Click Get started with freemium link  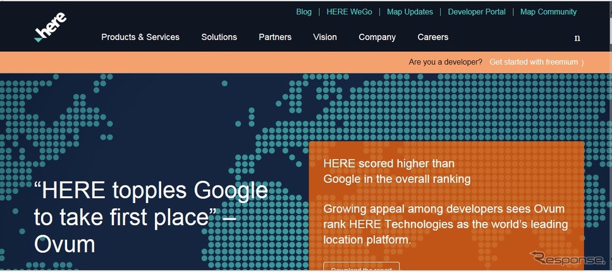534,62
